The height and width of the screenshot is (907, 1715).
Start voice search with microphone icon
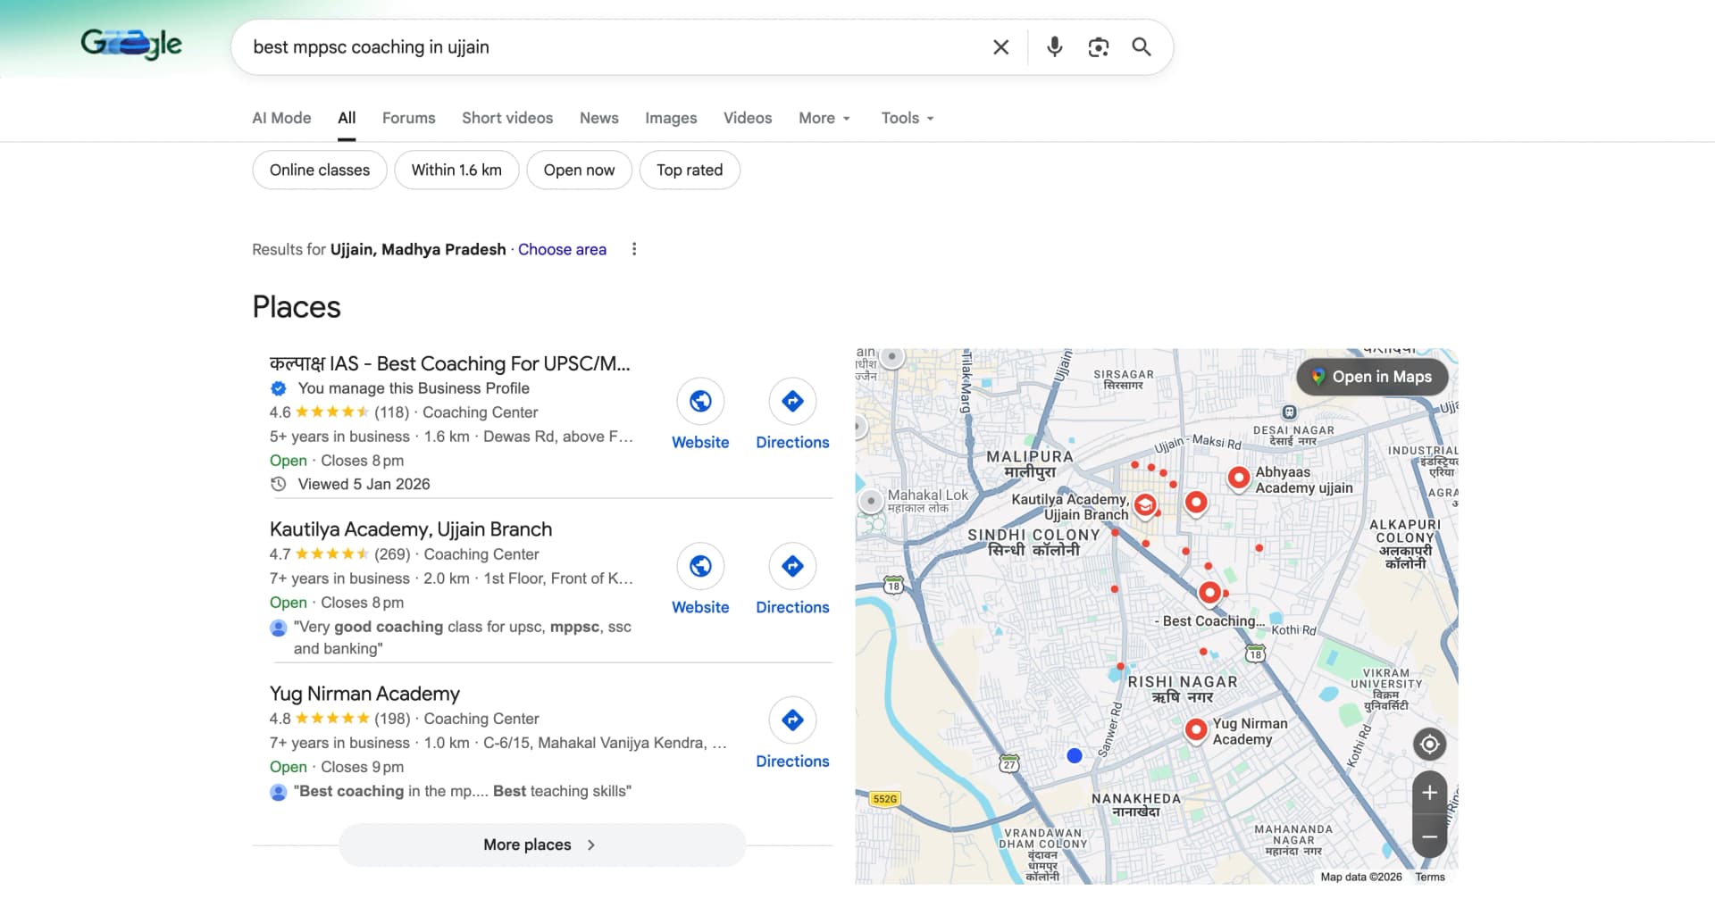point(1055,47)
